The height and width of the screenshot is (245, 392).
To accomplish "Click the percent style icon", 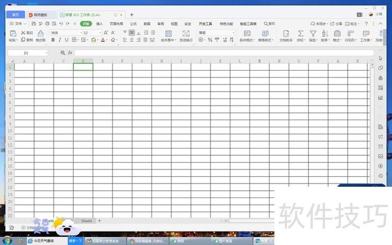I will coord(210,40).
